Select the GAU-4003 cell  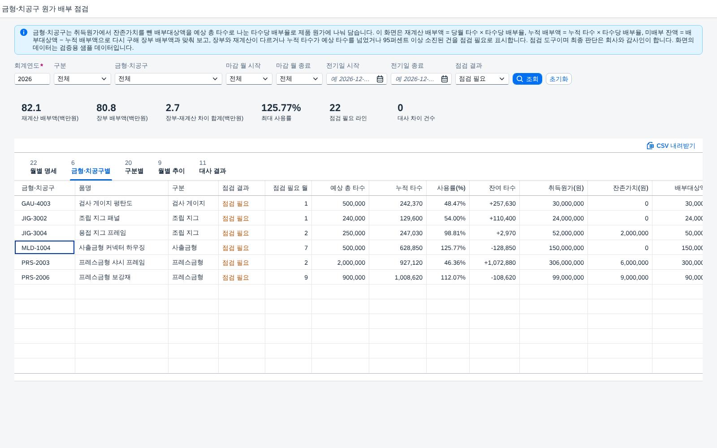click(44, 203)
